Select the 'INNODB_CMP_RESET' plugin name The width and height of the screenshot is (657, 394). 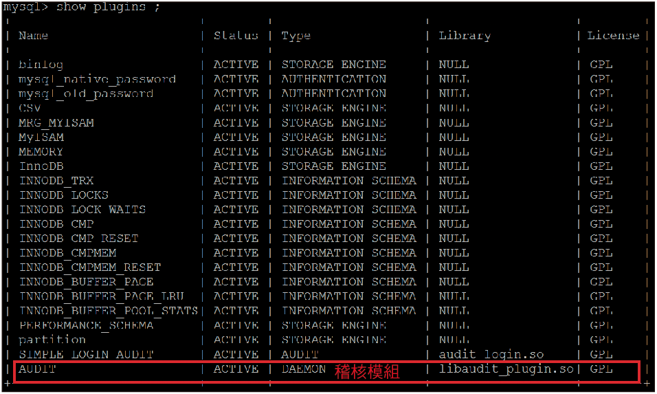[79, 239]
